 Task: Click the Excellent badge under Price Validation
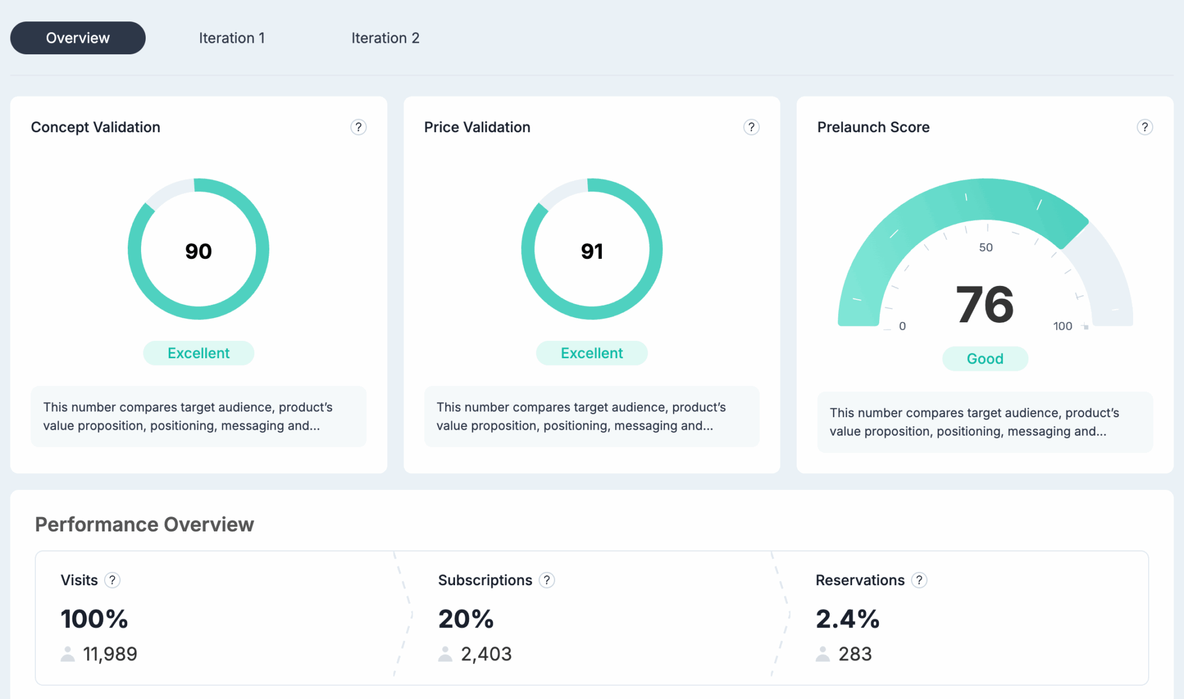point(591,353)
